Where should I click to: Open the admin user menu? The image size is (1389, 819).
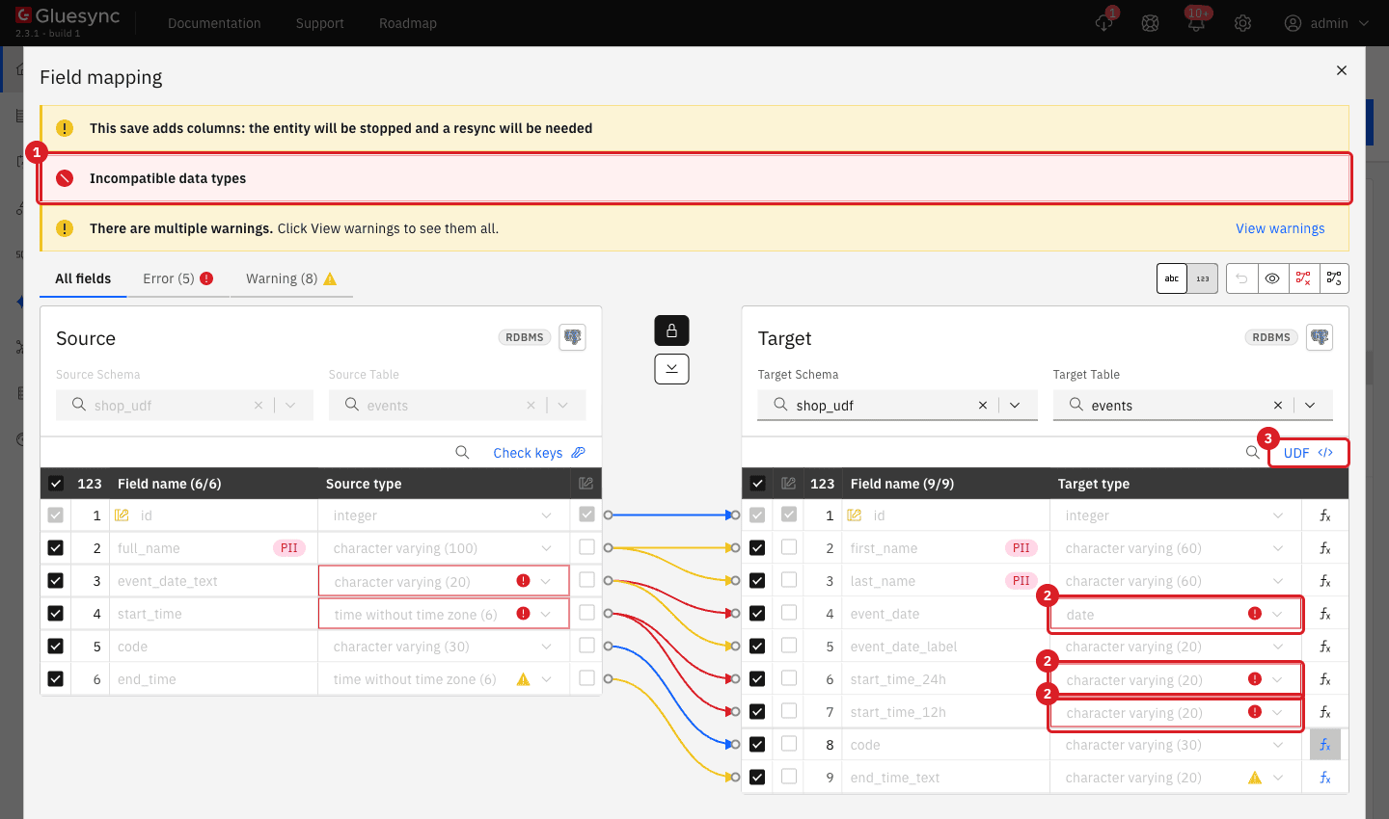[1326, 23]
